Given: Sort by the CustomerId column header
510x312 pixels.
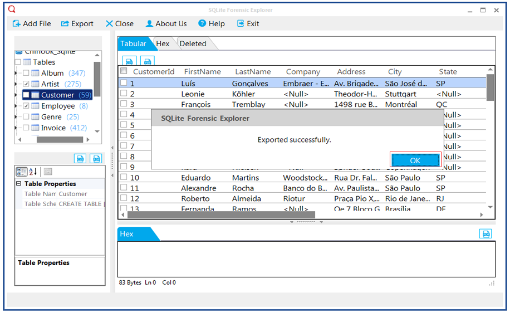Looking at the screenshot, I should click(x=154, y=71).
